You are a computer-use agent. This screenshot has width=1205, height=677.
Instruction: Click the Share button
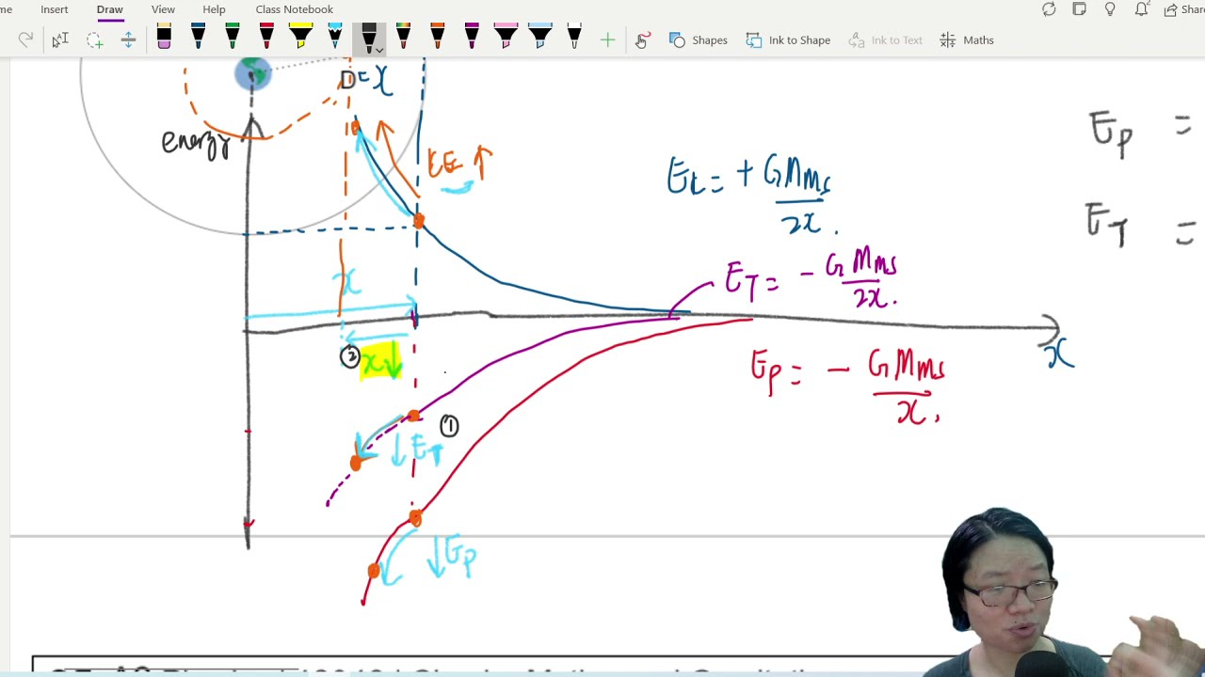pos(1184,9)
